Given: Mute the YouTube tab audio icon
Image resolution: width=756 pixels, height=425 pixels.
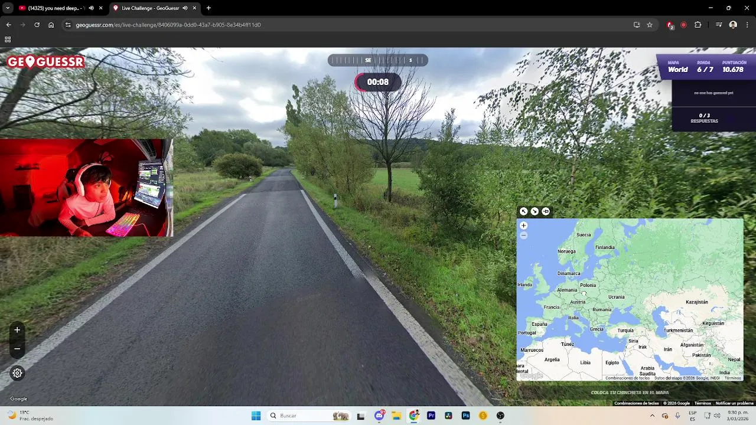Looking at the screenshot, I should click(92, 8).
